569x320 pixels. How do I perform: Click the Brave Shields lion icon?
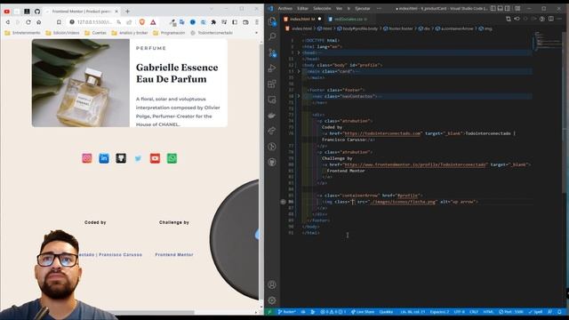click(x=142, y=22)
